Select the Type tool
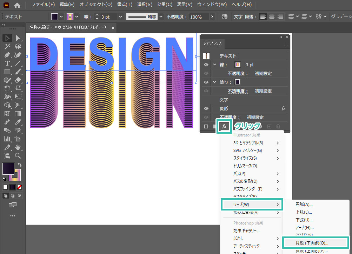 point(7,63)
